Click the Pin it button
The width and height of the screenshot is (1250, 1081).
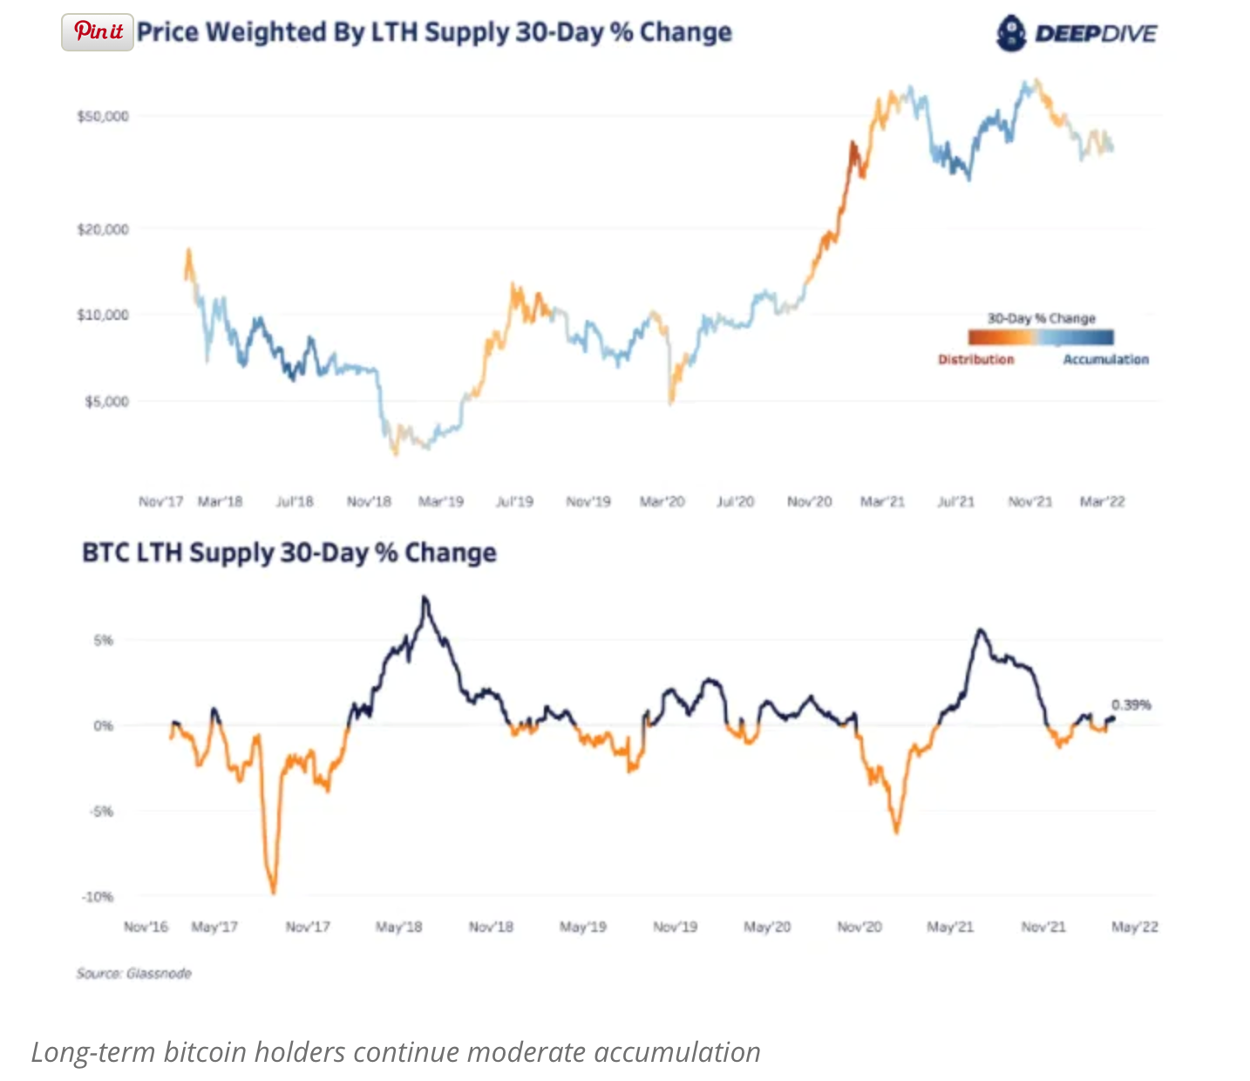click(98, 31)
